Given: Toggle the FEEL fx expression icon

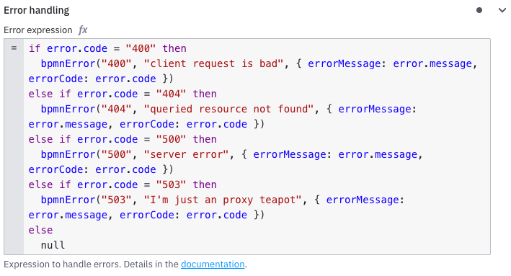Looking at the screenshot, I should click(83, 30).
